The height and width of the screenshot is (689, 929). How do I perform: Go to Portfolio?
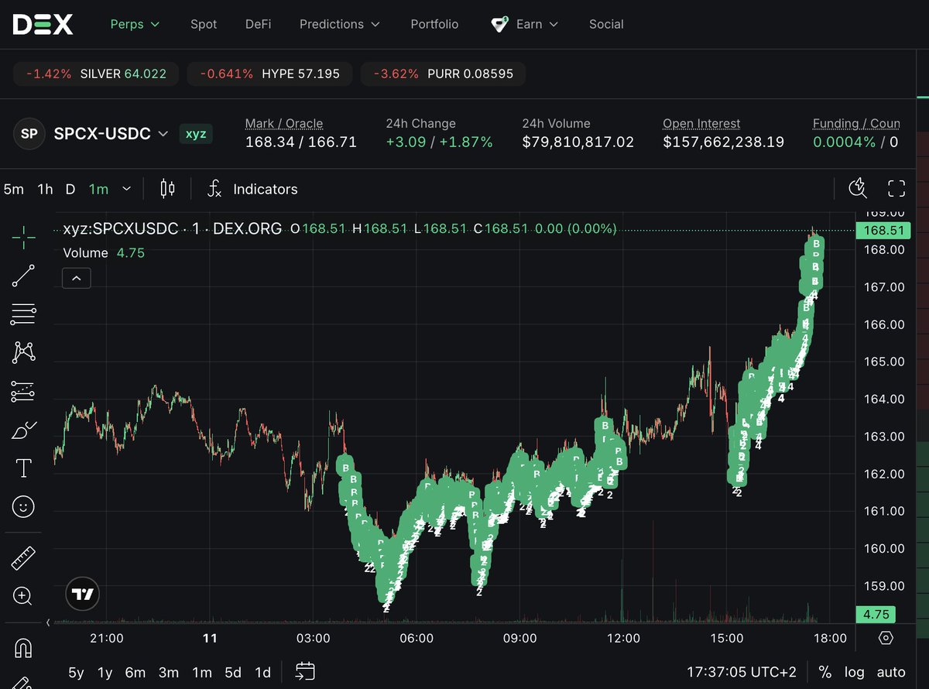434,24
